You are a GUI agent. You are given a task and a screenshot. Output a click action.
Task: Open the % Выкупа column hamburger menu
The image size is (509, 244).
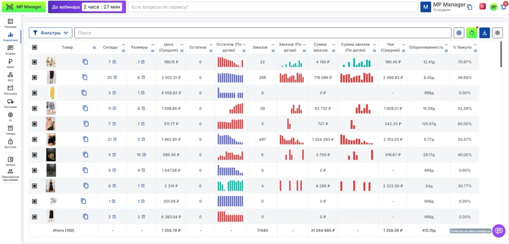tap(475, 51)
